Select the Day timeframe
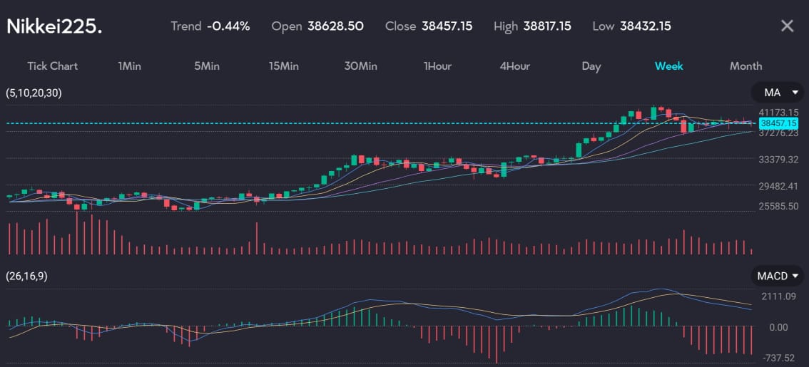This screenshot has width=809, height=367. [591, 66]
